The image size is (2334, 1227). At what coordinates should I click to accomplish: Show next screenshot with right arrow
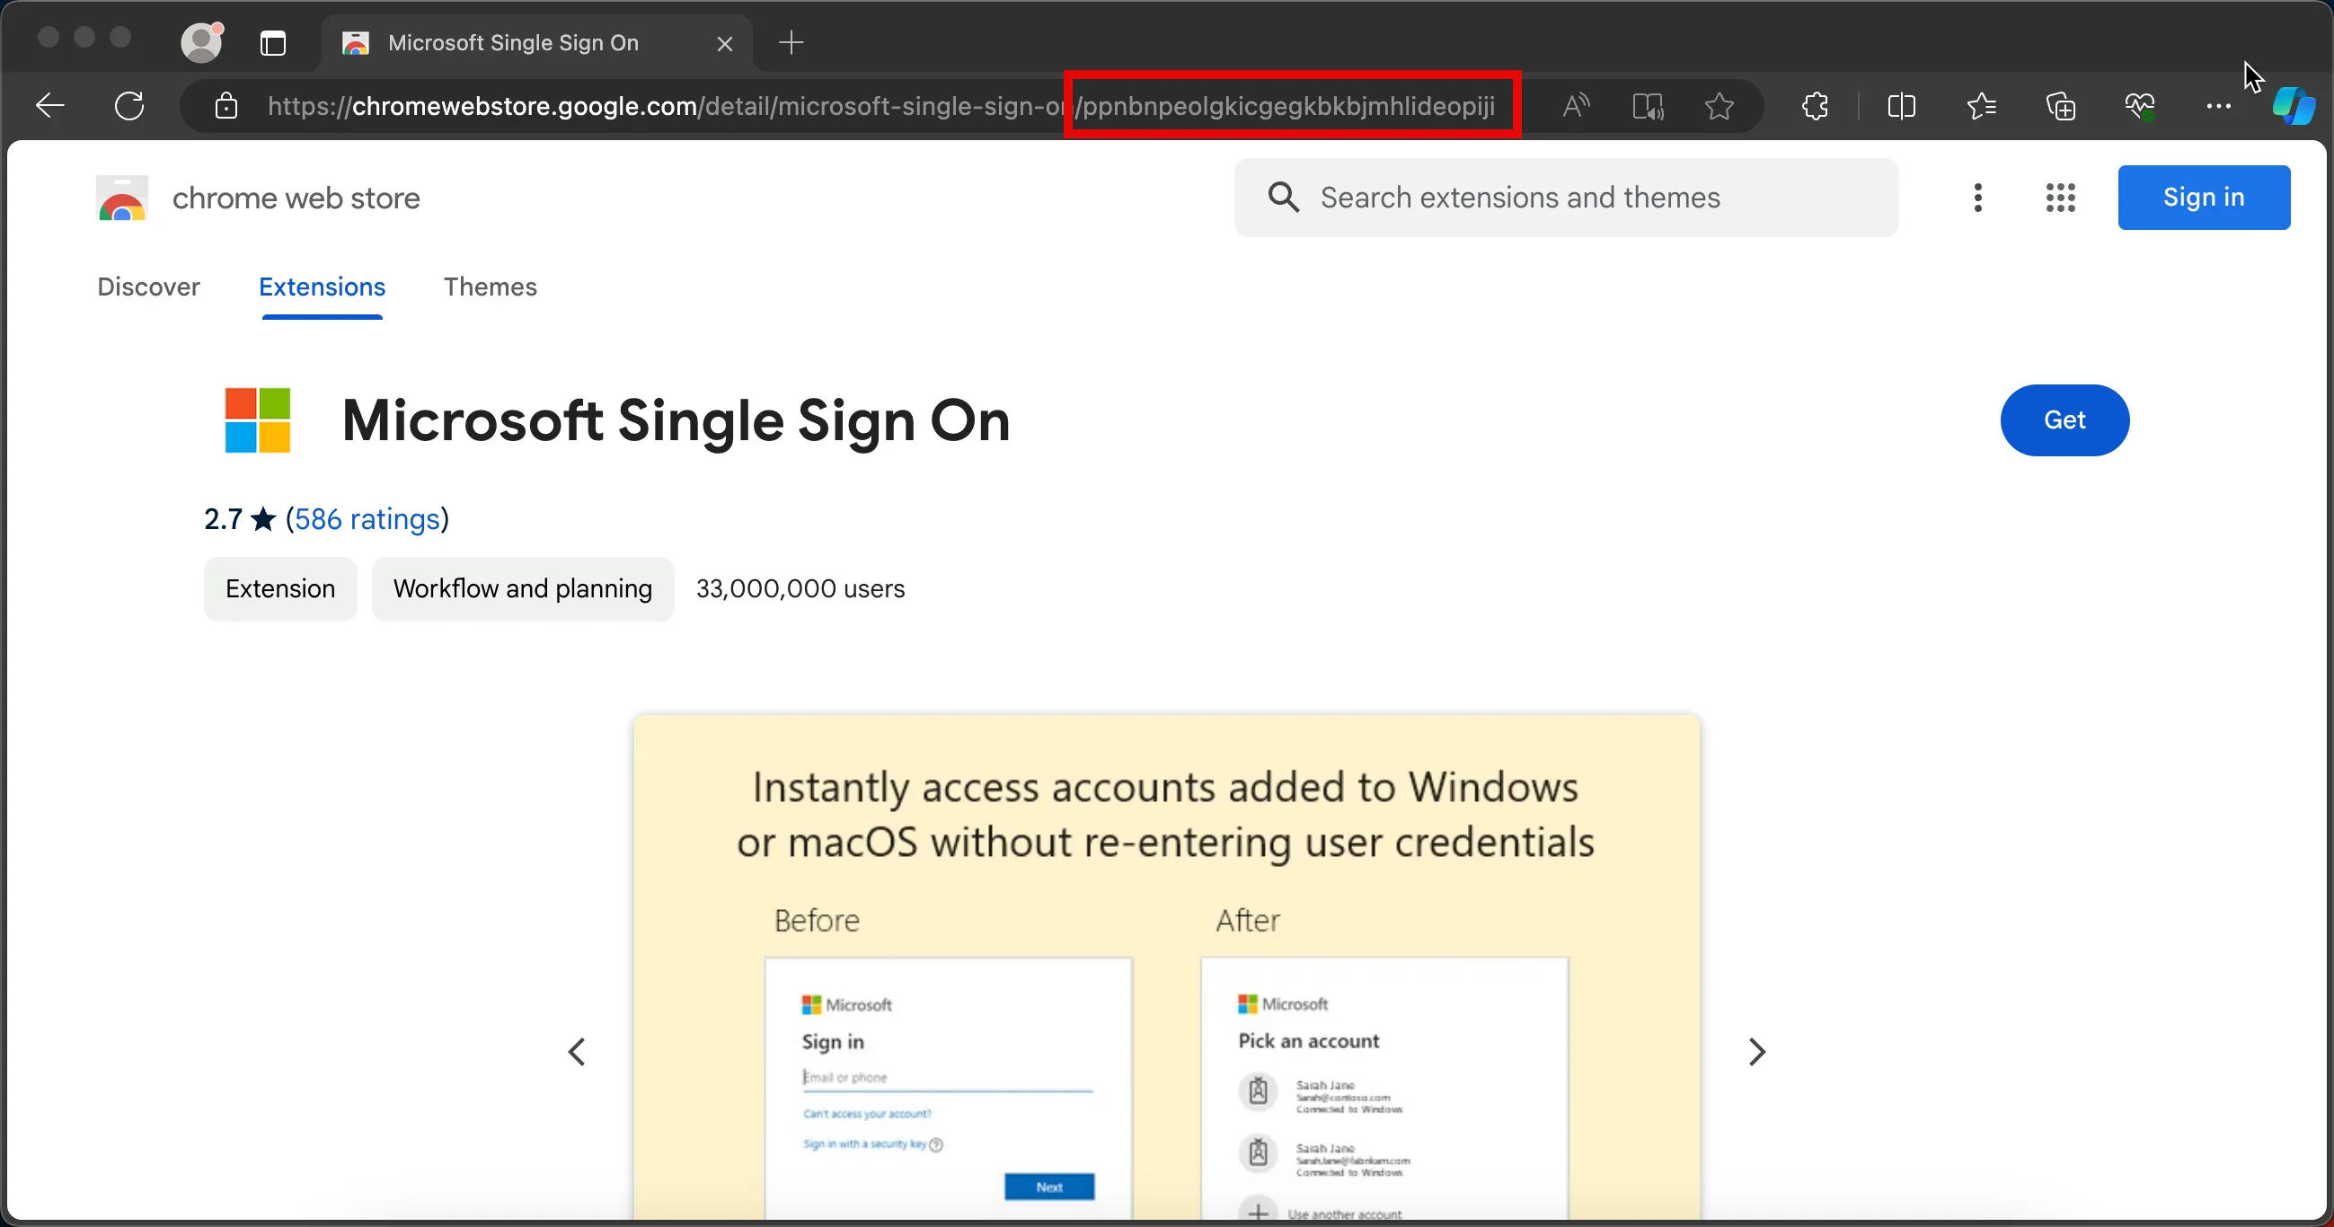[1757, 1051]
